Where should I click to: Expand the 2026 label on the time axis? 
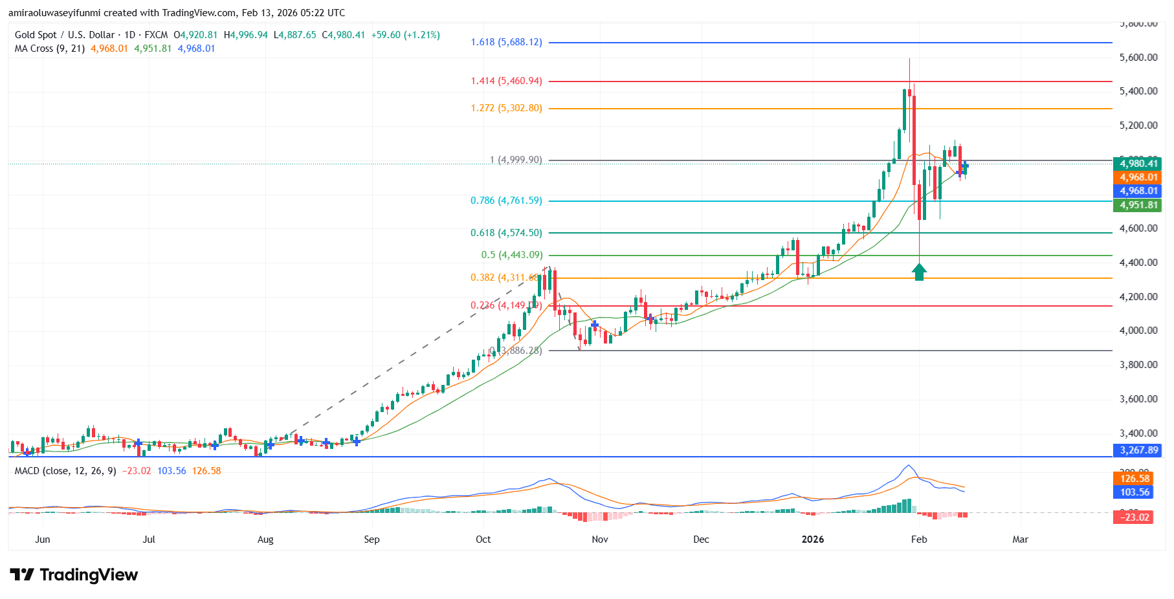pyautogui.click(x=813, y=538)
